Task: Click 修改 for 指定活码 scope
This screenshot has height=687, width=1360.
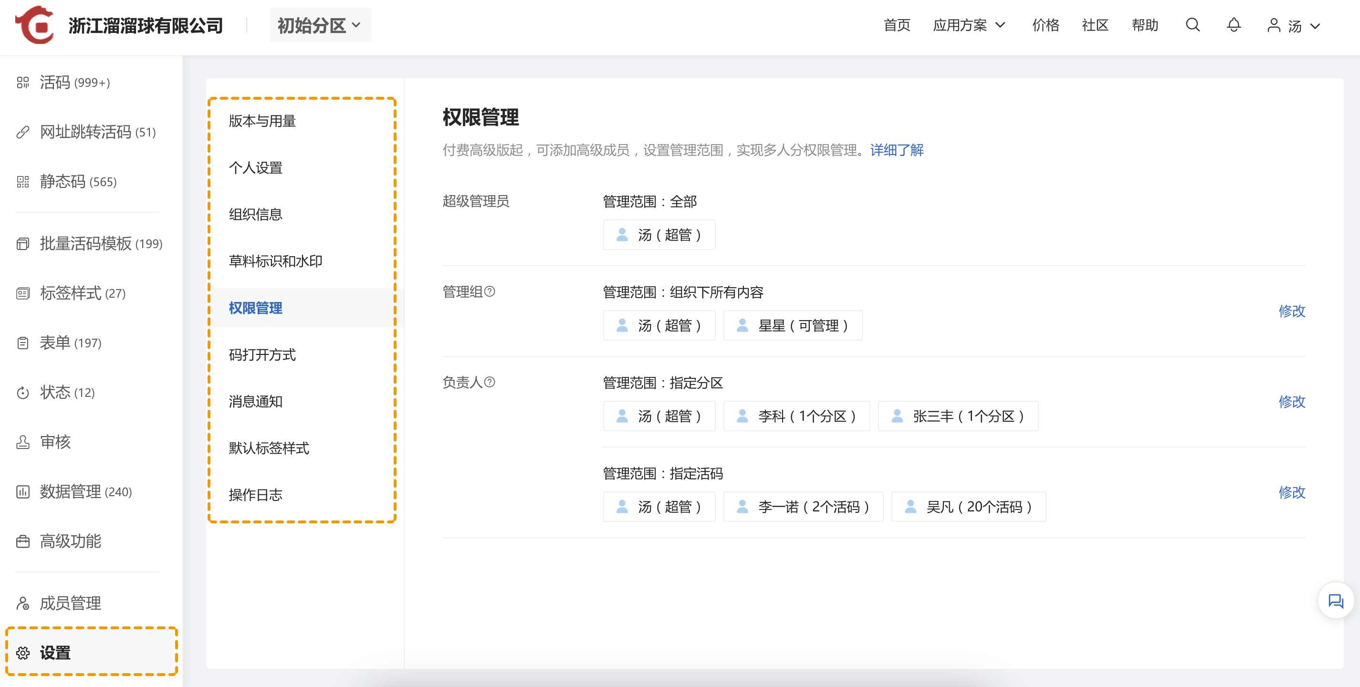Action: pyautogui.click(x=1291, y=492)
